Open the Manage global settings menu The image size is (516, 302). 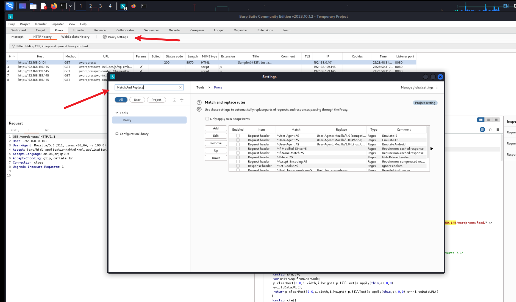[x=419, y=87]
